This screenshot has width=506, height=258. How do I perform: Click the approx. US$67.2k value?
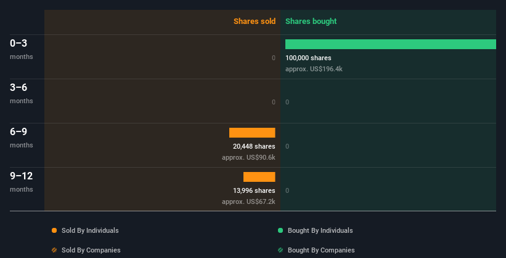point(248,201)
